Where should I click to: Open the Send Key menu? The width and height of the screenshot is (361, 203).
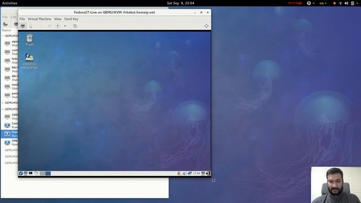71,19
